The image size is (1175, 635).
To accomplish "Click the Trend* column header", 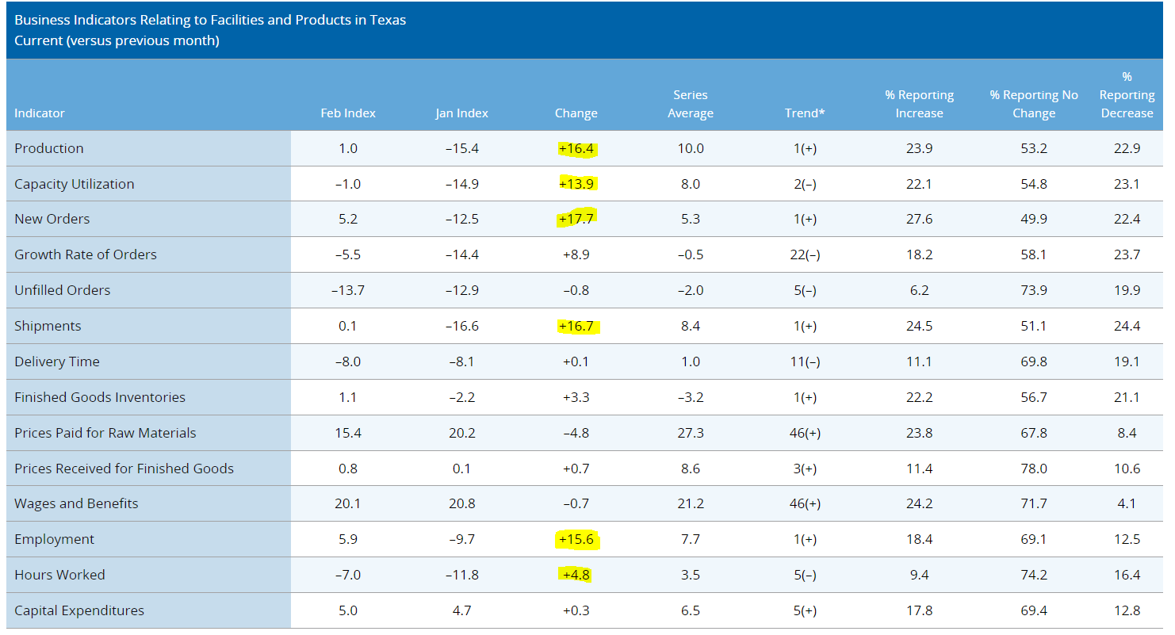I will (x=805, y=113).
